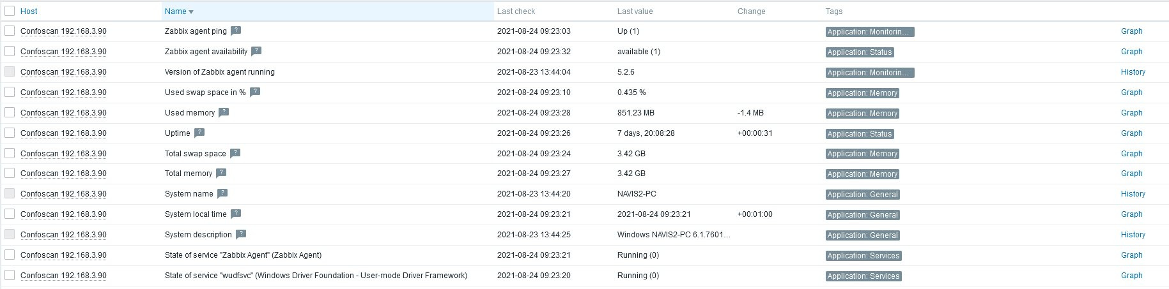This screenshot has height=289, width=1169.
Task: Sort the table by Host column
Action: coord(29,11)
